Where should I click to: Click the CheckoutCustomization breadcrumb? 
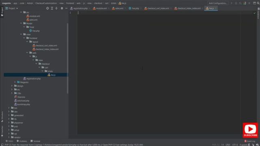(46, 3)
